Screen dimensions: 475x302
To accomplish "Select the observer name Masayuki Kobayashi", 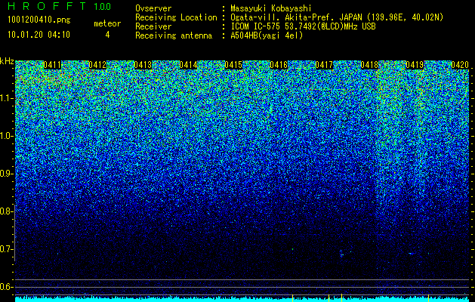I will [x=271, y=8].
